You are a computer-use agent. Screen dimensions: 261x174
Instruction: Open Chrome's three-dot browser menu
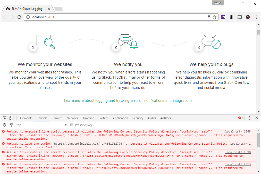pyautogui.click(x=256, y=17)
